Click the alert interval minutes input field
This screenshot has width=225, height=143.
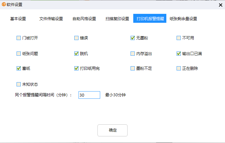pyautogui.click(x=89, y=95)
